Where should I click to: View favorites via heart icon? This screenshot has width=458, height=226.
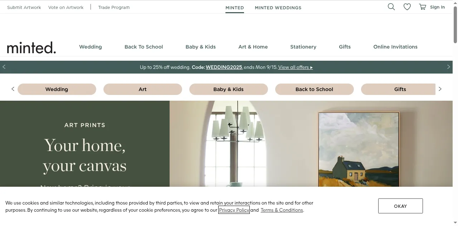point(407,7)
